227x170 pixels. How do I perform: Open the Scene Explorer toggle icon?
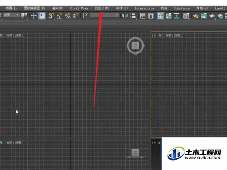pyautogui.click(x=143, y=16)
